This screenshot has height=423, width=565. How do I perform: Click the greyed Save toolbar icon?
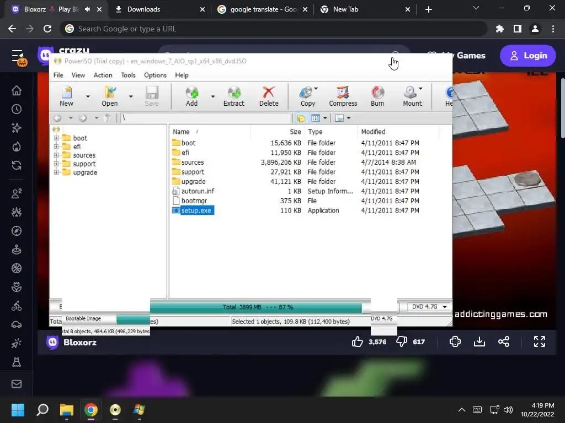coord(152,96)
